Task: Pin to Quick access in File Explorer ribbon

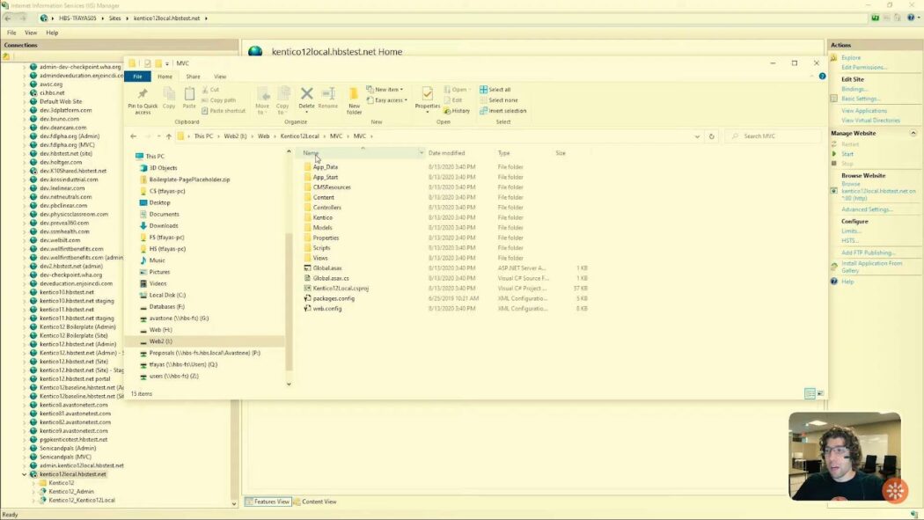Action: point(143,100)
